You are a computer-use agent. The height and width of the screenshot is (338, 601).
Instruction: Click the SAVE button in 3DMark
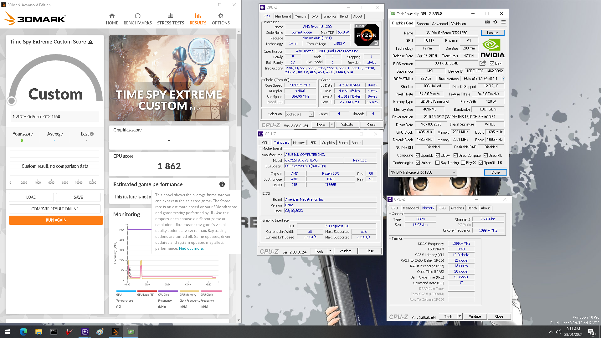78,197
